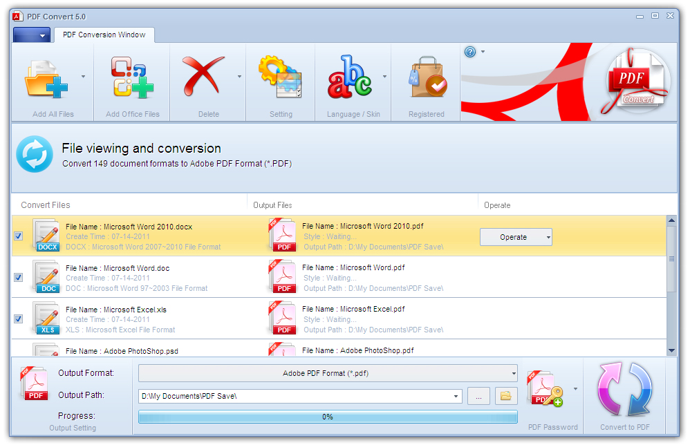Screen dimensions: 690x445
Task: Click the Add All Files label
Action: pos(53,114)
